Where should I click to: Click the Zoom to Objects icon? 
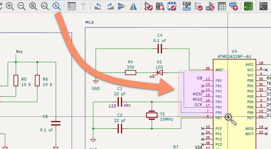pos(45,6)
